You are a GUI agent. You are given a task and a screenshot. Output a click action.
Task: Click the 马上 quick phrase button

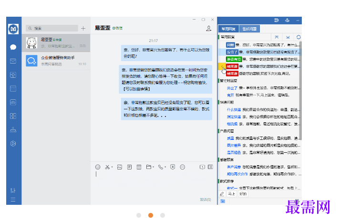coord(232,194)
